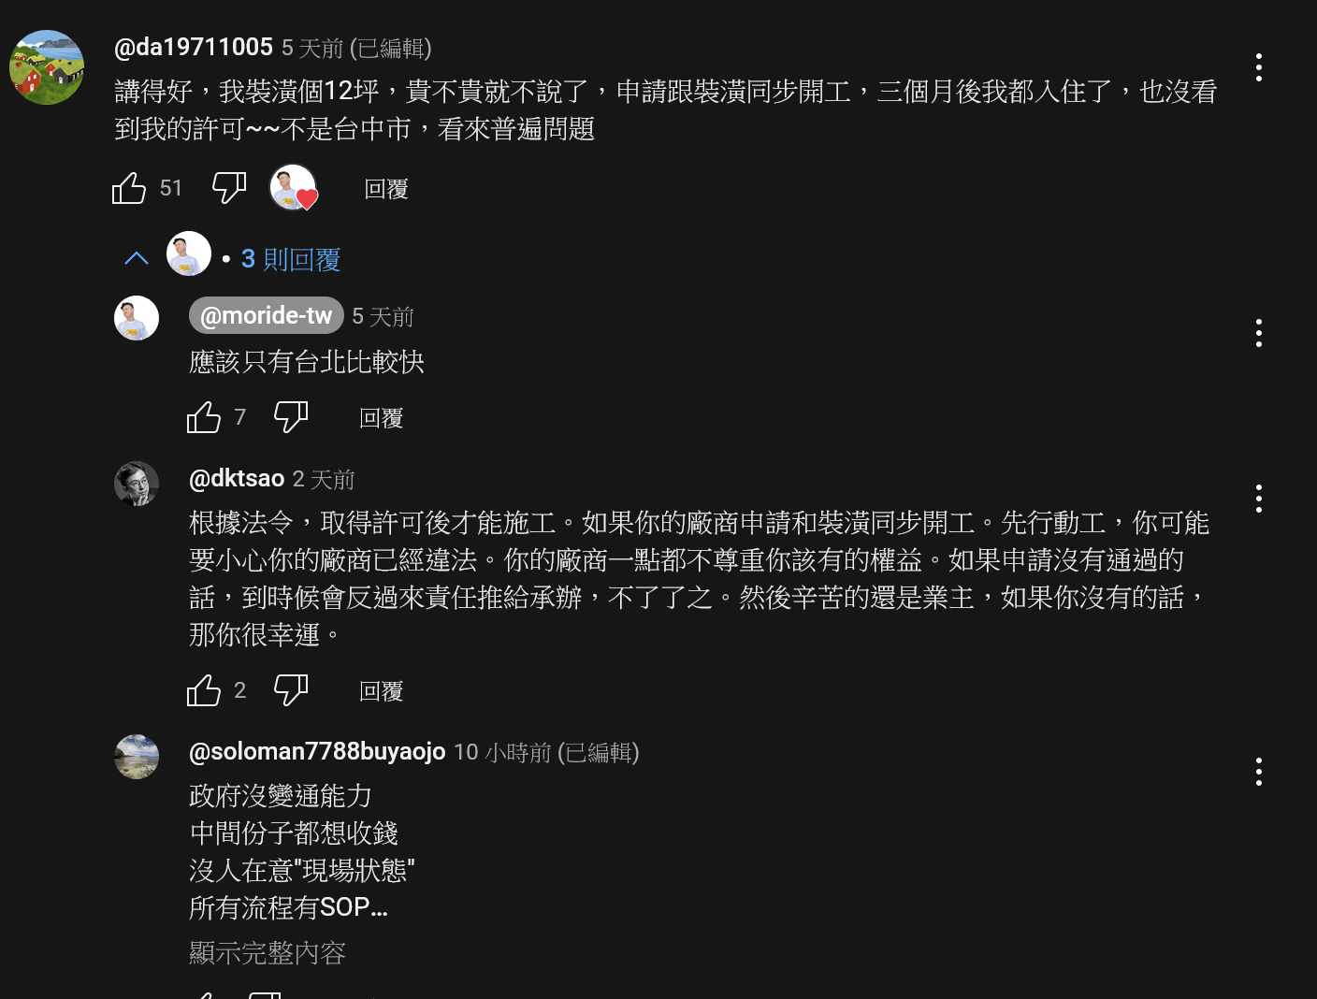Like the @dktsao reply
The image size is (1317, 999).
[204, 690]
